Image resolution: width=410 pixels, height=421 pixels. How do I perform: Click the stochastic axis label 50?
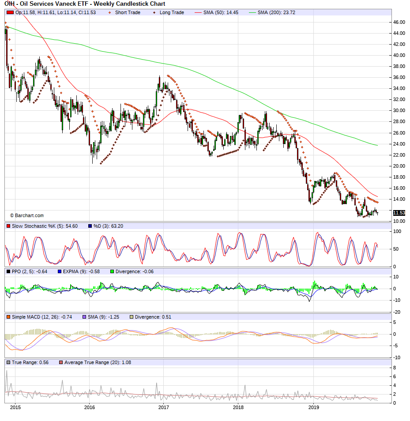pyautogui.click(x=396, y=249)
